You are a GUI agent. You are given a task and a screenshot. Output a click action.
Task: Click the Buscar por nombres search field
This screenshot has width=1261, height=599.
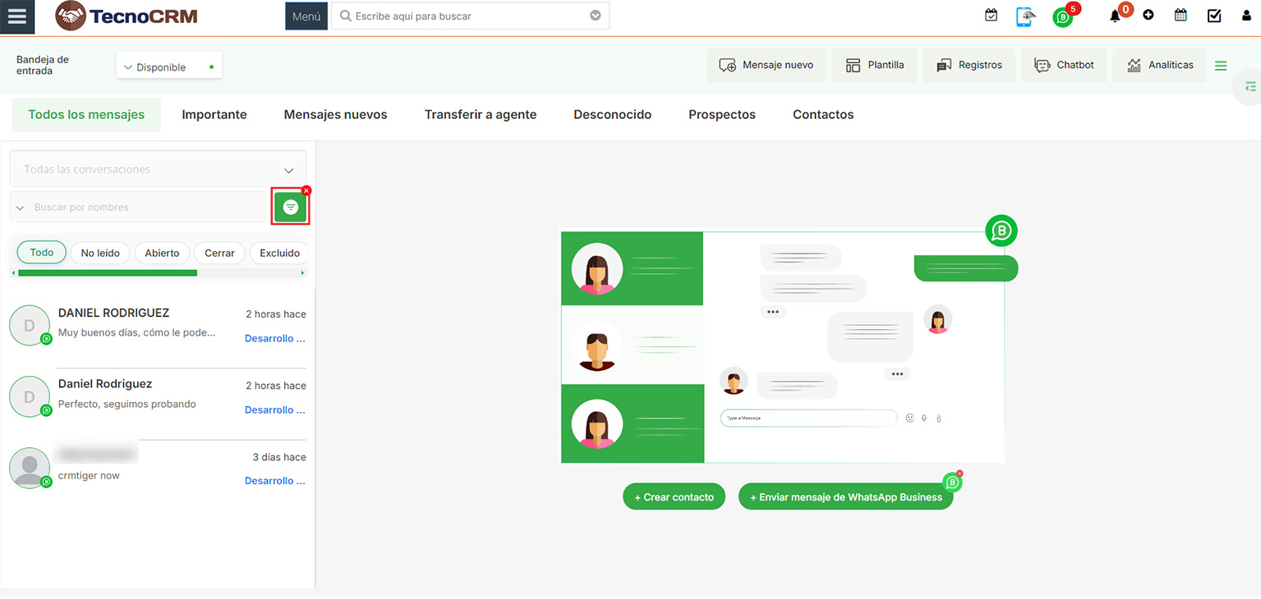(x=144, y=208)
